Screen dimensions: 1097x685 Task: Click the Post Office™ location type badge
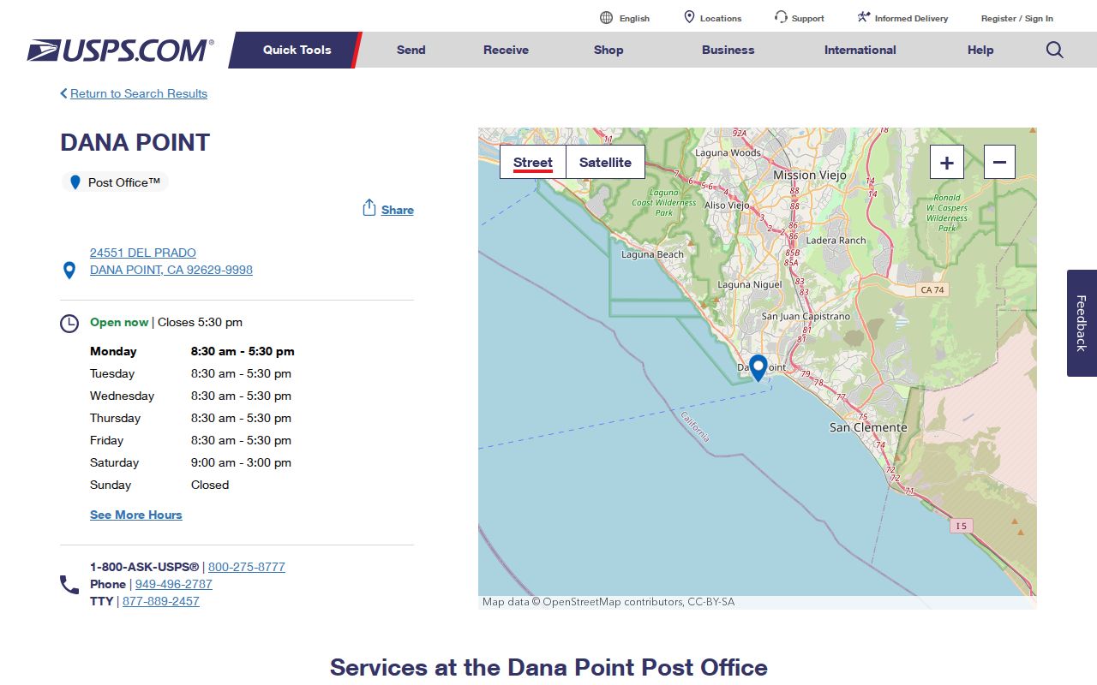(116, 182)
